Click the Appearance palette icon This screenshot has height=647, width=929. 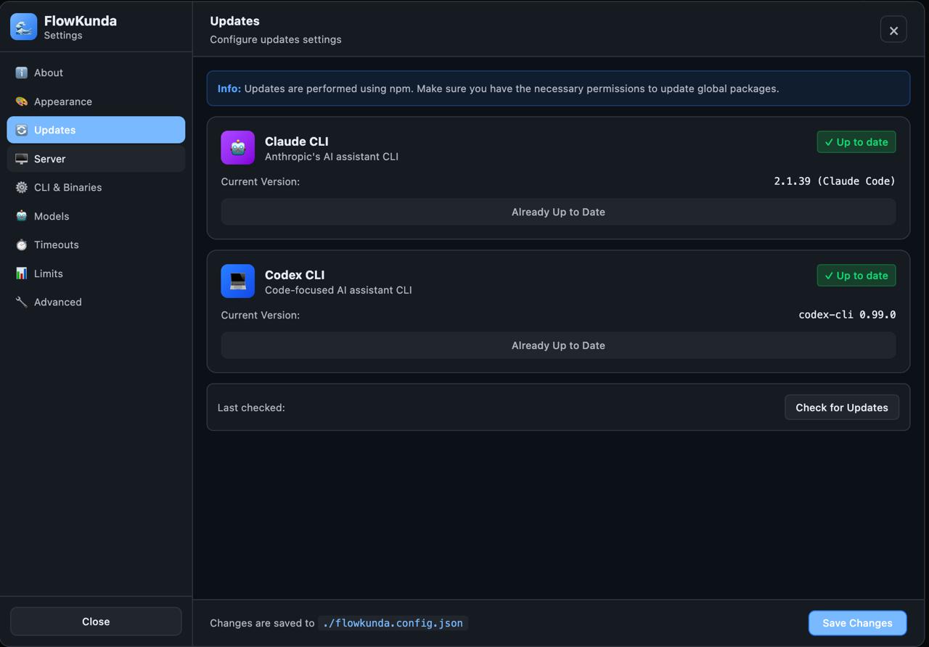[22, 102]
